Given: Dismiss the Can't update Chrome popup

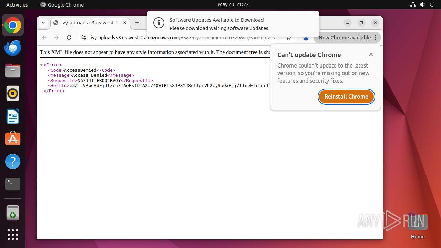Looking at the screenshot, I should click(371, 54).
